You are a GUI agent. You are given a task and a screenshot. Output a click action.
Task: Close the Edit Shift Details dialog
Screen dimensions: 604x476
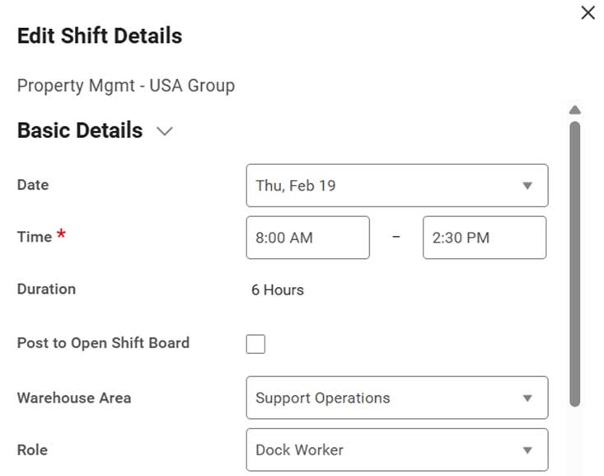[588, 13]
